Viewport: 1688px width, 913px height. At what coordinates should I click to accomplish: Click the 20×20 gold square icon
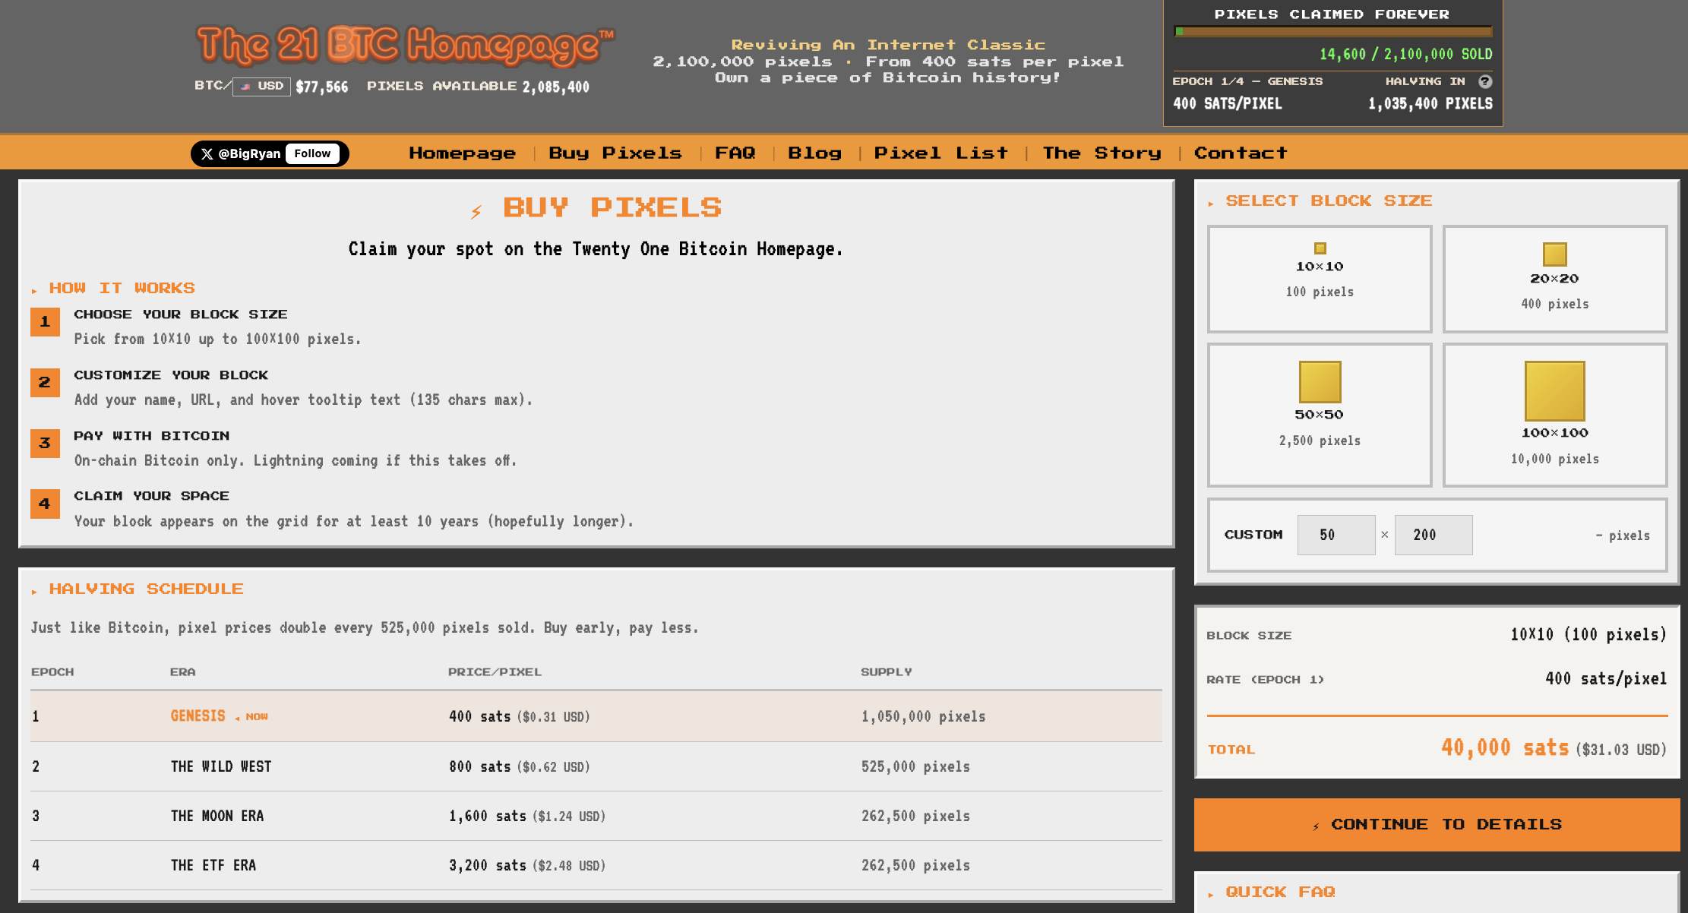point(1554,254)
